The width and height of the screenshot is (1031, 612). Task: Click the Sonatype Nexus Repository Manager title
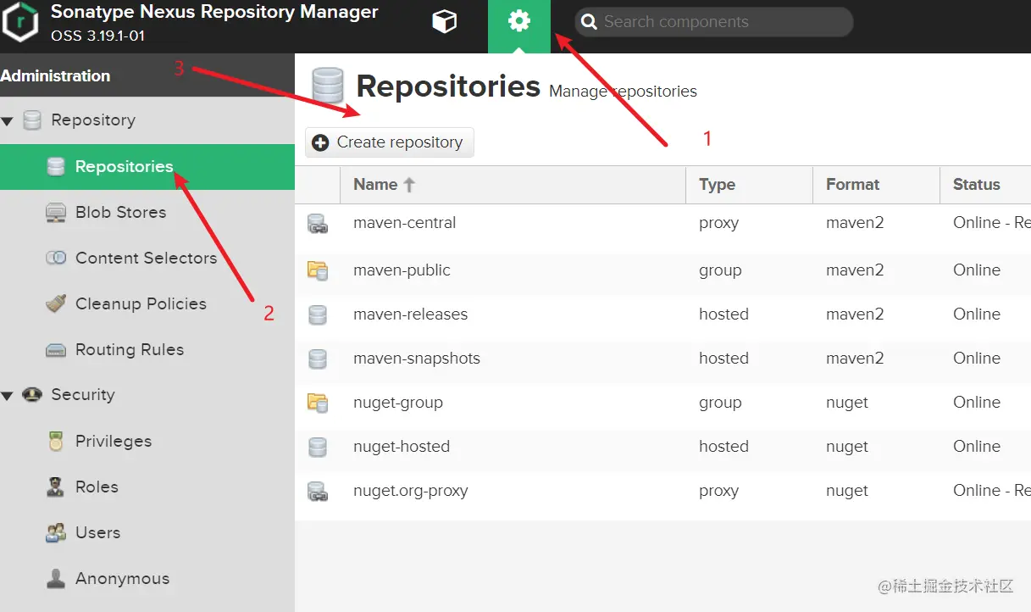(214, 13)
